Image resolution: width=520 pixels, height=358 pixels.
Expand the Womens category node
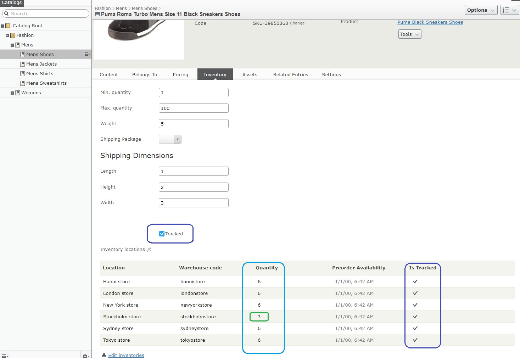(x=12, y=93)
